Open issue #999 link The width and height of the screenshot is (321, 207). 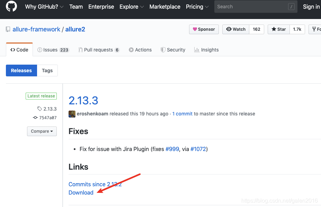tap(172, 149)
